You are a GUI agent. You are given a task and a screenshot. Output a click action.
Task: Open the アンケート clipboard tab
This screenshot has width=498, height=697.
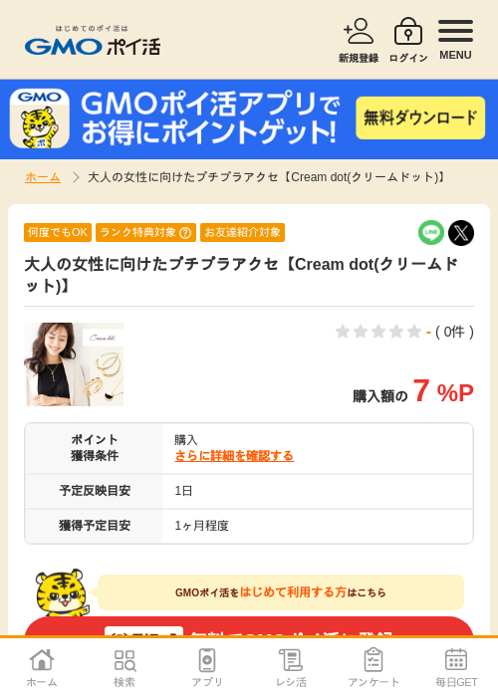tap(373, 659)
